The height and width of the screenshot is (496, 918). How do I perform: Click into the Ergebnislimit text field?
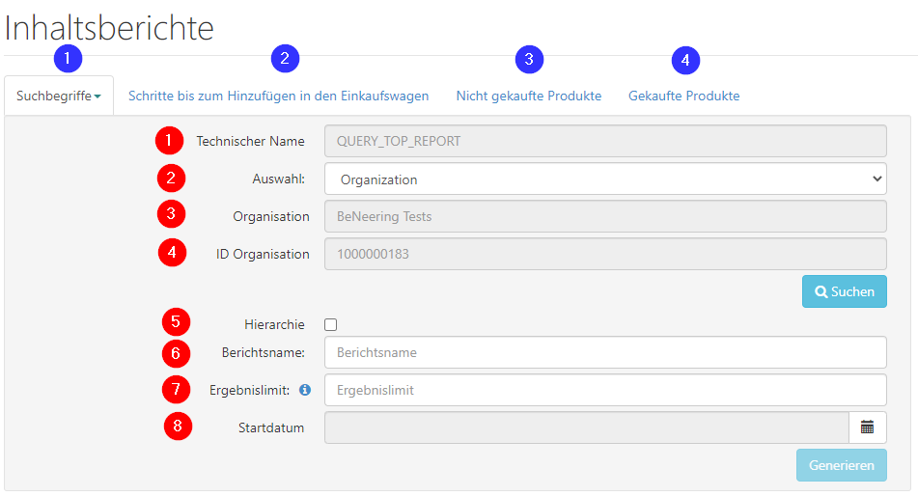[604, 390]
